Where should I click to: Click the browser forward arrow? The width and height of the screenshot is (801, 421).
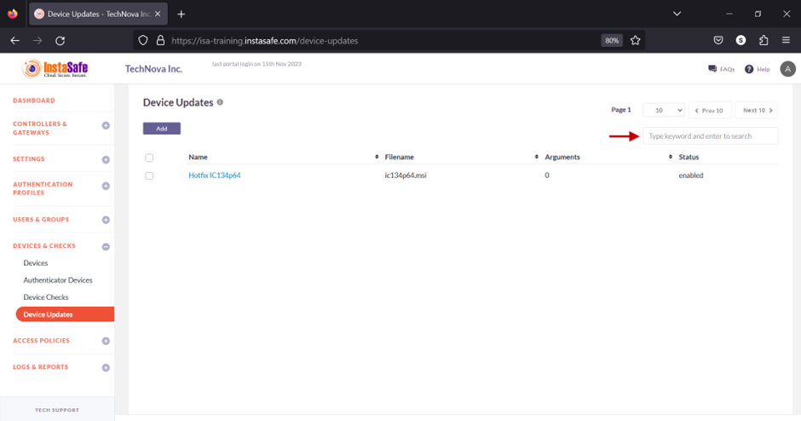[37, 40]
